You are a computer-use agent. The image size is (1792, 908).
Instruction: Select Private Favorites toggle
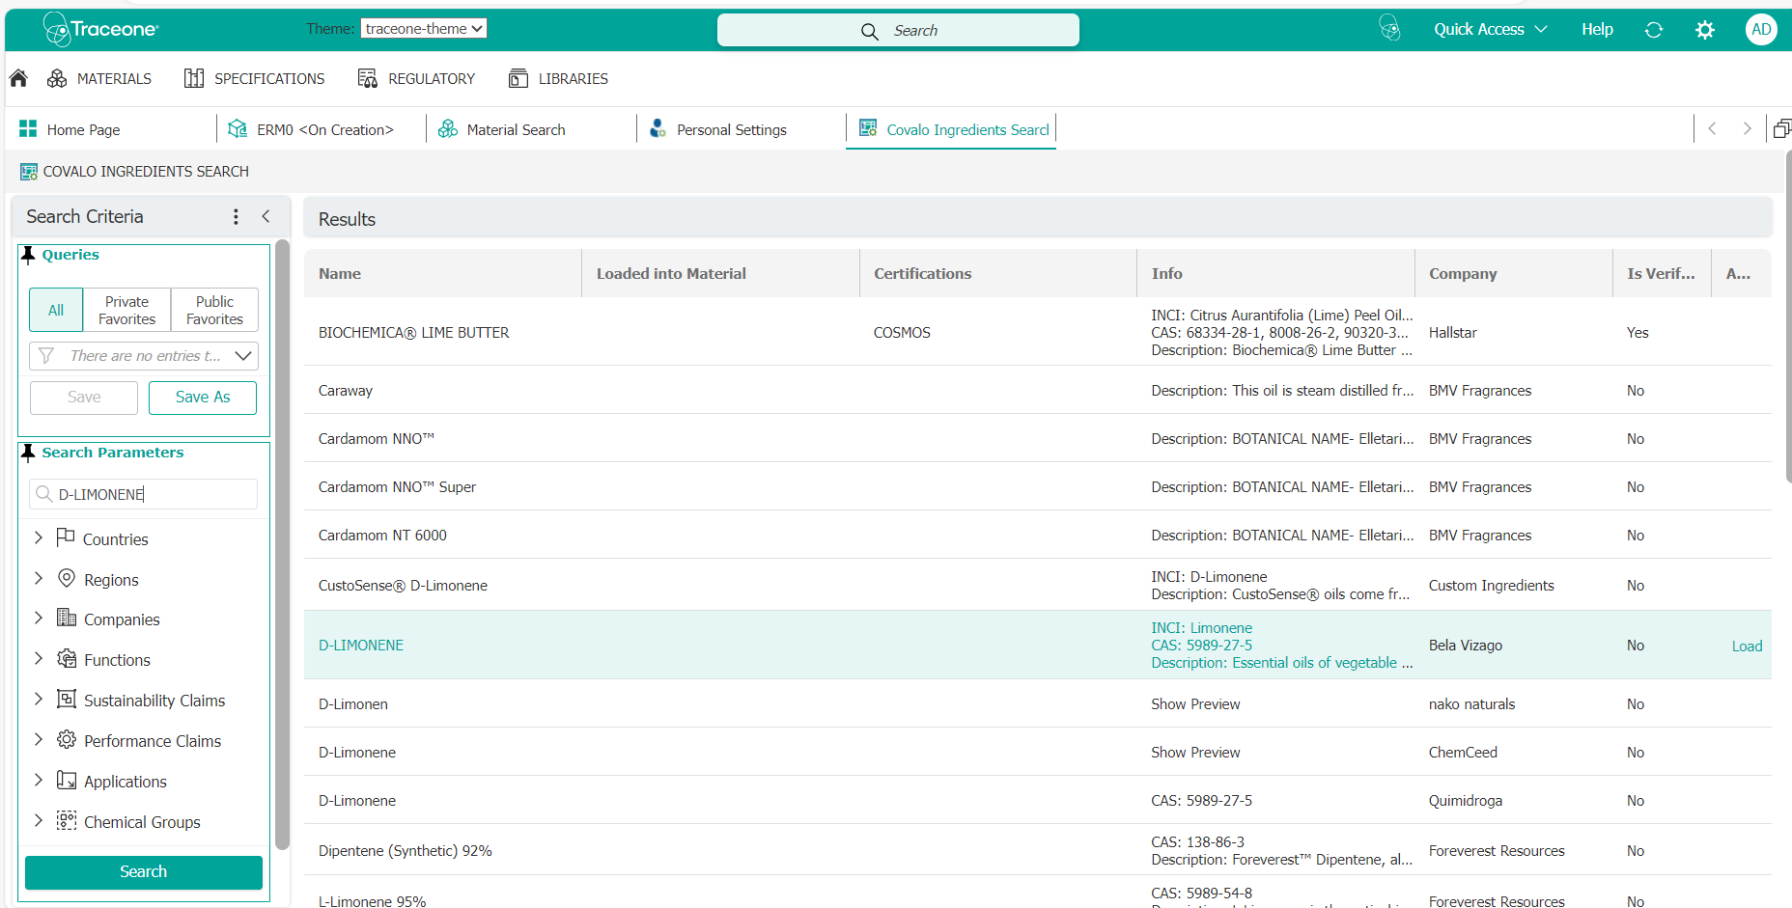(x=127, y=310)
